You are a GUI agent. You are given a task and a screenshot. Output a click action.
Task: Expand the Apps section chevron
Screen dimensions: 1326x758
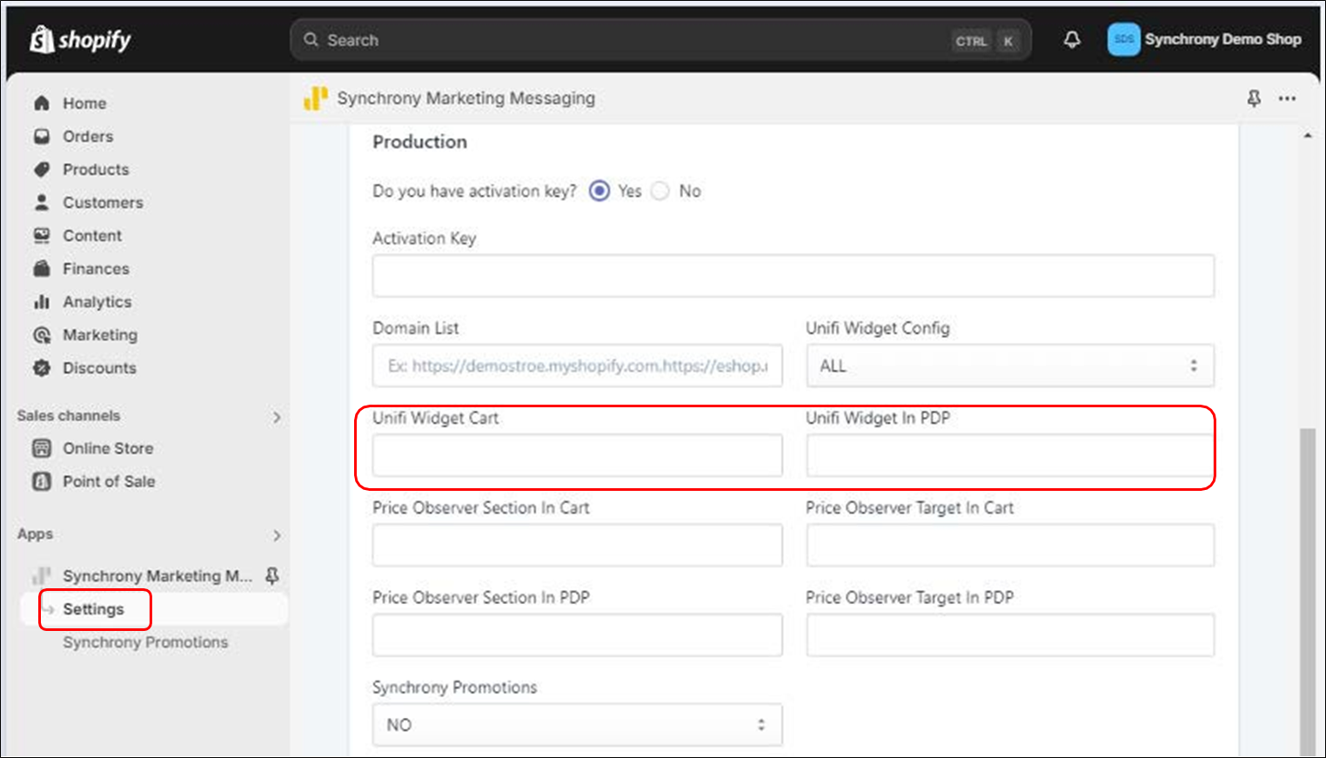point(277,535)
